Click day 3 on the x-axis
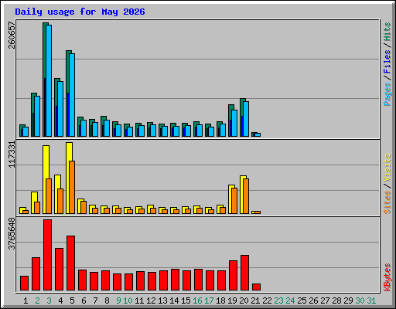 tap(49, 301)
